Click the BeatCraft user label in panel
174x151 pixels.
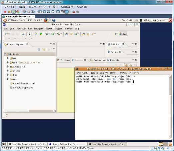[x=127, y=20]
